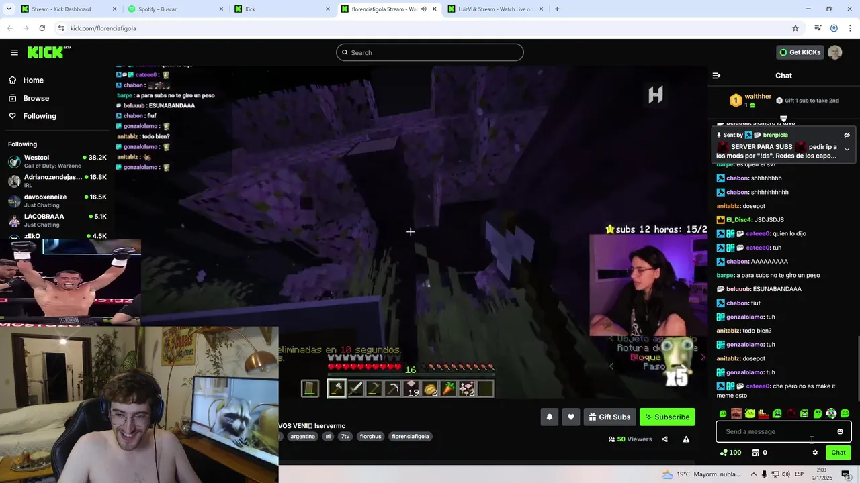Open Browse in sidebar
860x483 pixels.
click(36, 98)
